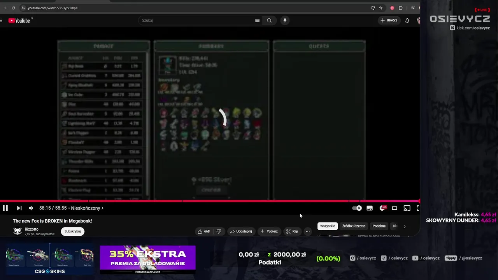Click the kick.com/osievycz label
The width and height of the screenshot is (498, 280).
coord(470,28)
